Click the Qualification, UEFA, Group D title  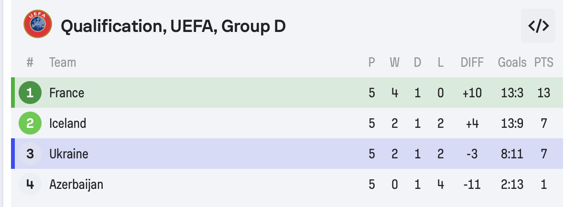click(x=173, y=26)
